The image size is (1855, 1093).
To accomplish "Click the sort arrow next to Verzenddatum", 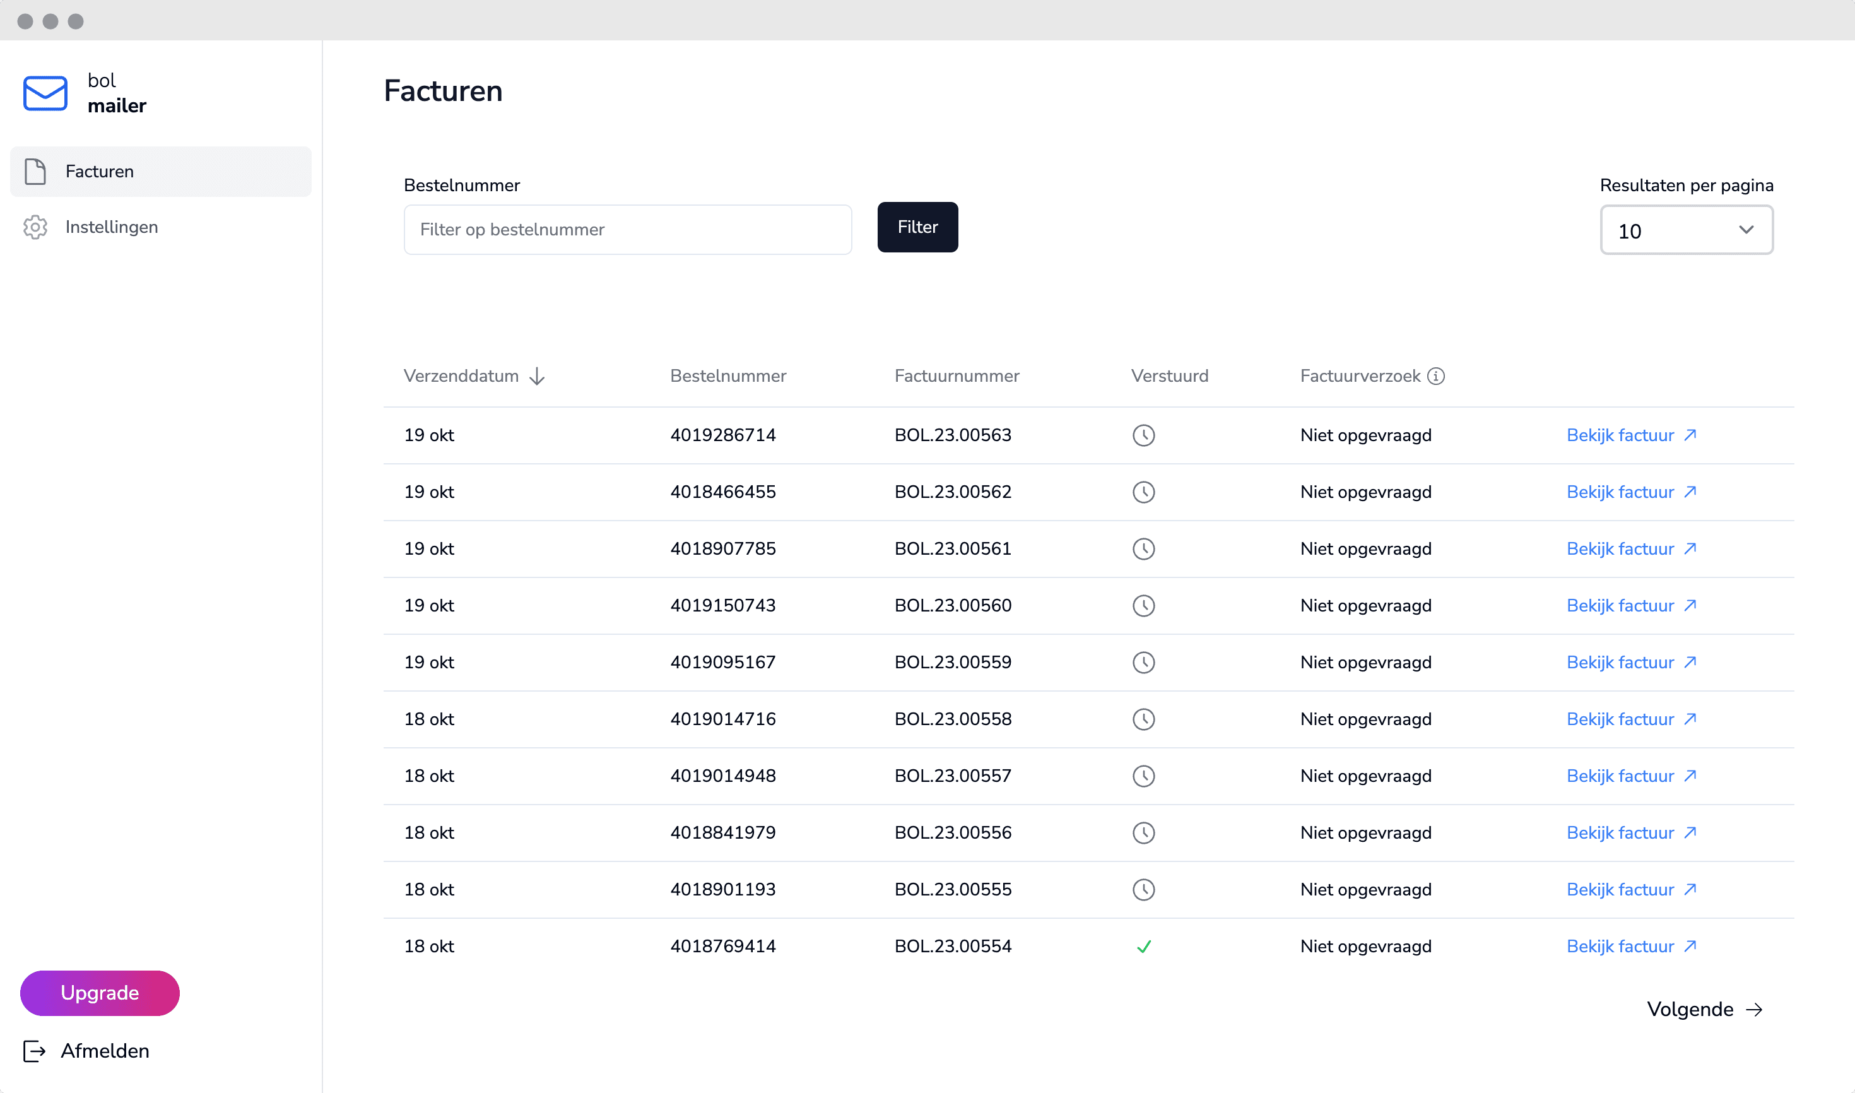I will [x=537, y=376].
